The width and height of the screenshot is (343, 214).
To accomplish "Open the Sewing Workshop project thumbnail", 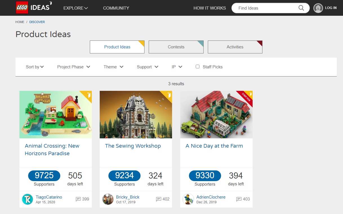I will pyautogui.click(x=136, y=114).
